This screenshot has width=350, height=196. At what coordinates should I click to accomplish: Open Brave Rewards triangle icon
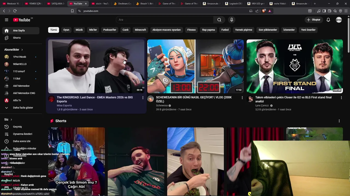click(x=270, y=11)
